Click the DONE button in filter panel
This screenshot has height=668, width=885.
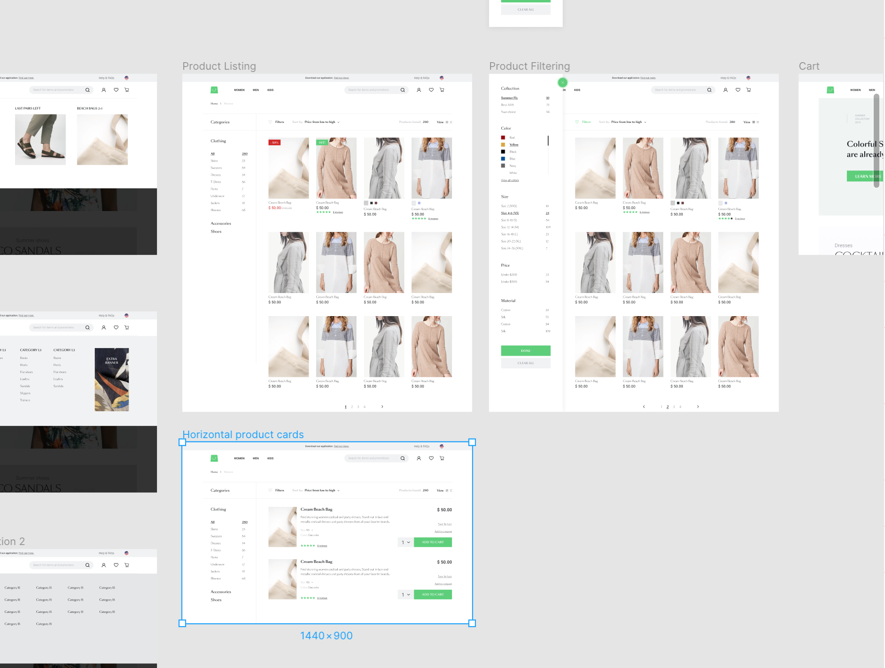click(x=525, y=350)
